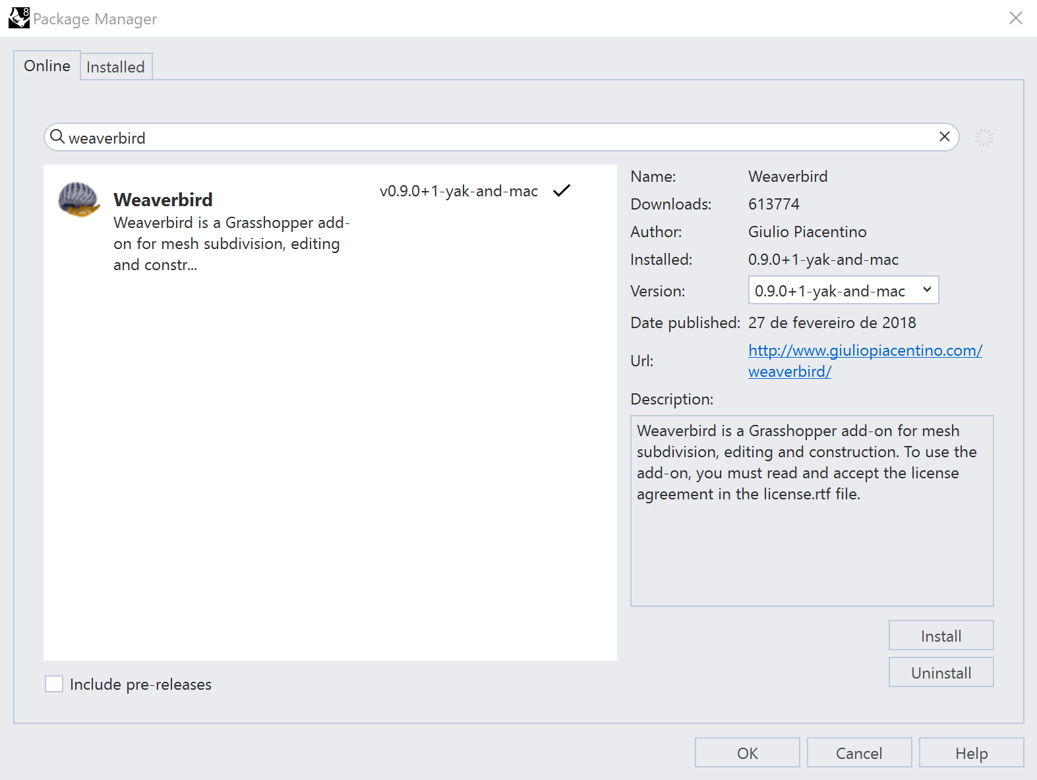
Task: Click the magnifier icon in search box
Action: click(x=57, y=136)
